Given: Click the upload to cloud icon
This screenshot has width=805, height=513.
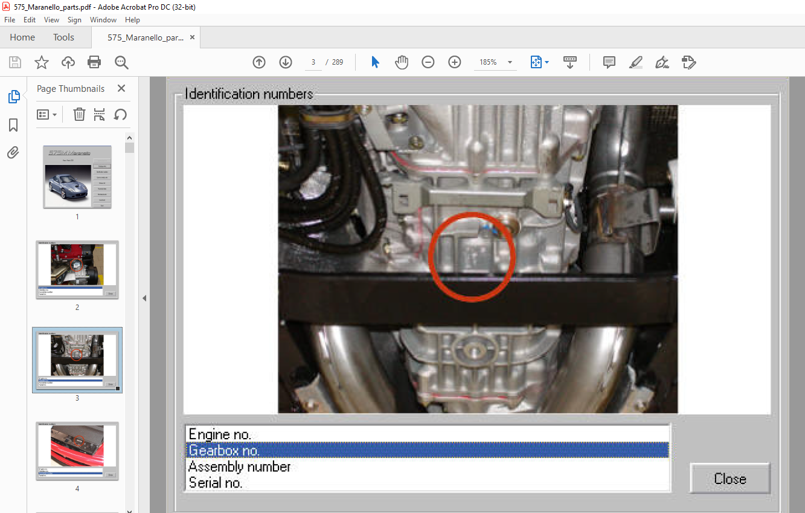Looking at the screenshot, I should point(68,62).
